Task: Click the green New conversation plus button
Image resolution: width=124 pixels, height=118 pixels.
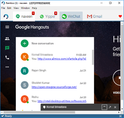Action: pyautogui.click(x=25, y=43)
